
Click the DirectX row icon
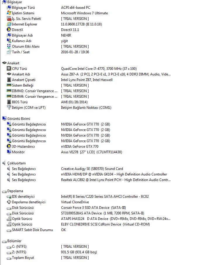point(9,30)
